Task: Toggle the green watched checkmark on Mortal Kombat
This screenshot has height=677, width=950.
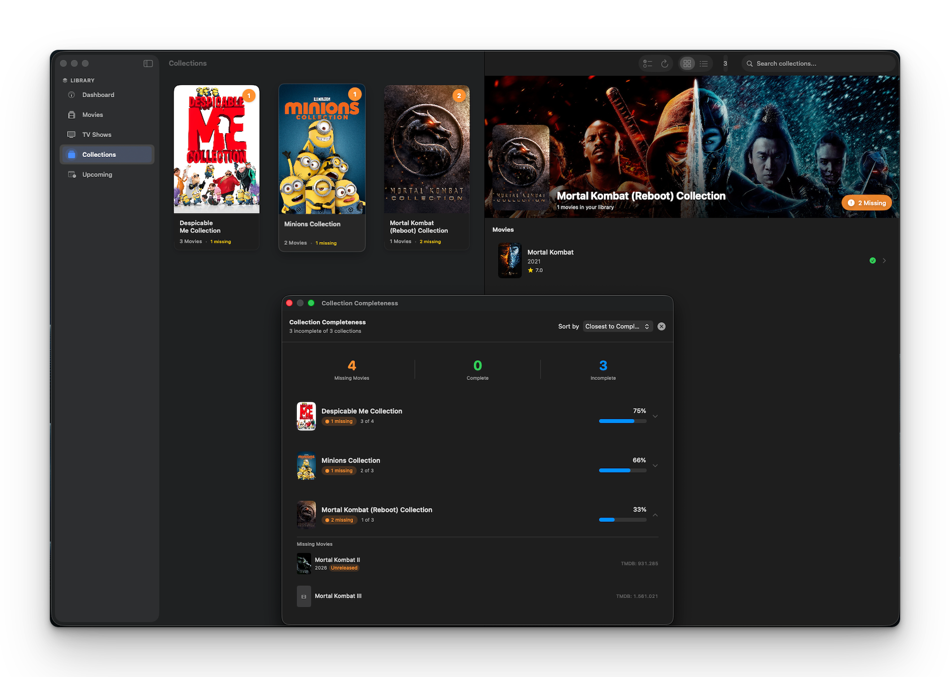Action: click(x=872, y=260)
